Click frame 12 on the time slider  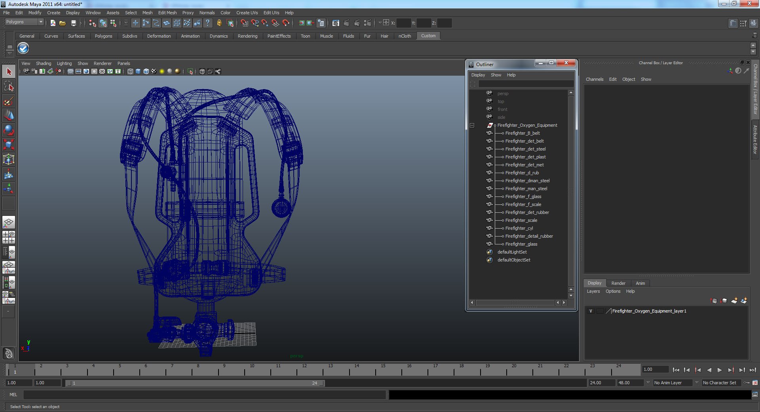(304, 370)
